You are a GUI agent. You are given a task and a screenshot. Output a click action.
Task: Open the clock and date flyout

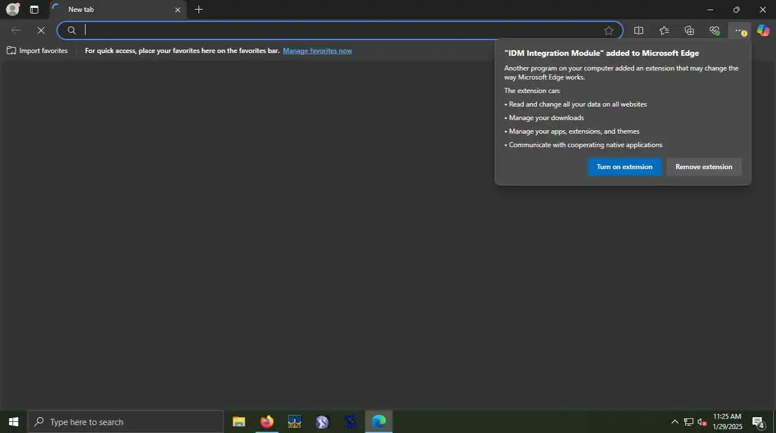(x=727, y=422)
